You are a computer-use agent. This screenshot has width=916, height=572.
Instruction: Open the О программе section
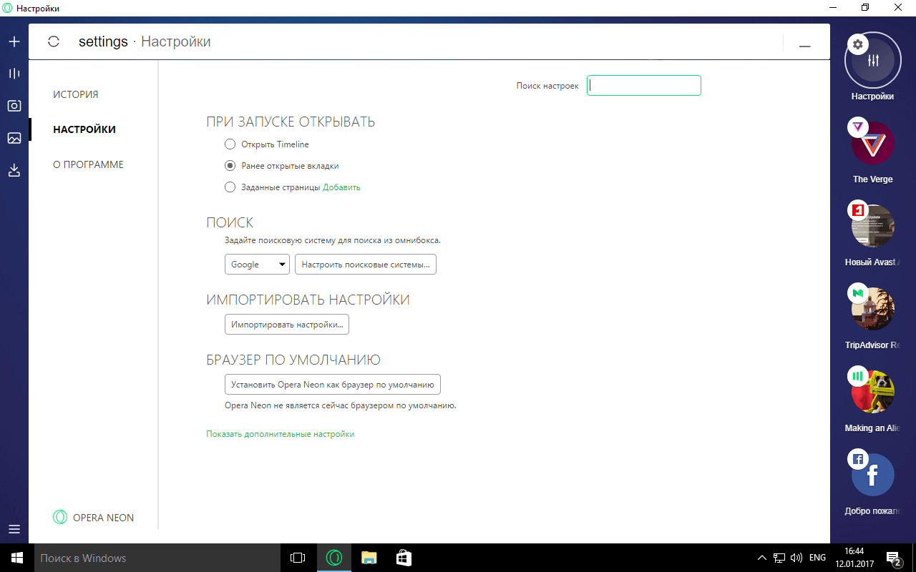click(x=89, y=164)
